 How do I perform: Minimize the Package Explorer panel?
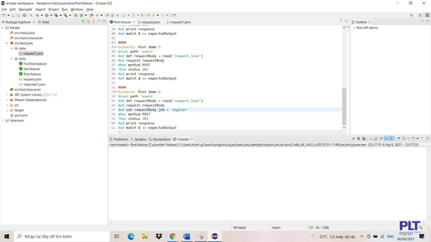pos(99,21)
